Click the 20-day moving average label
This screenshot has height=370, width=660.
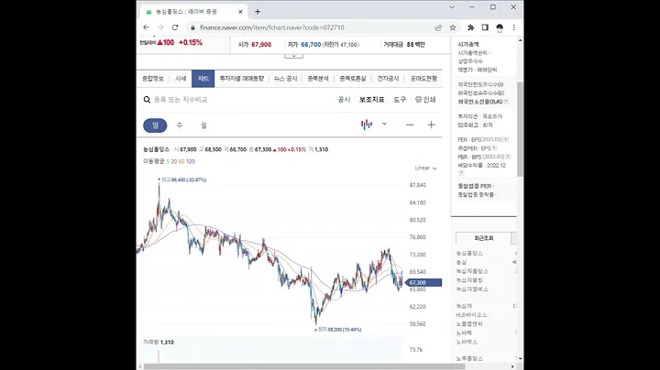pyautogui.click(x=174, y=161)
